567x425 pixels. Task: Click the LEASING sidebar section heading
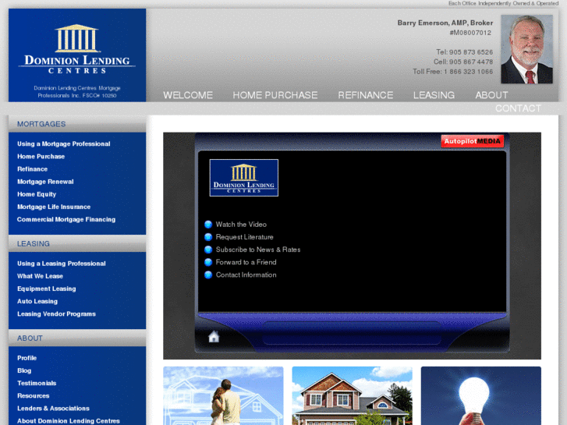(34, 244)
